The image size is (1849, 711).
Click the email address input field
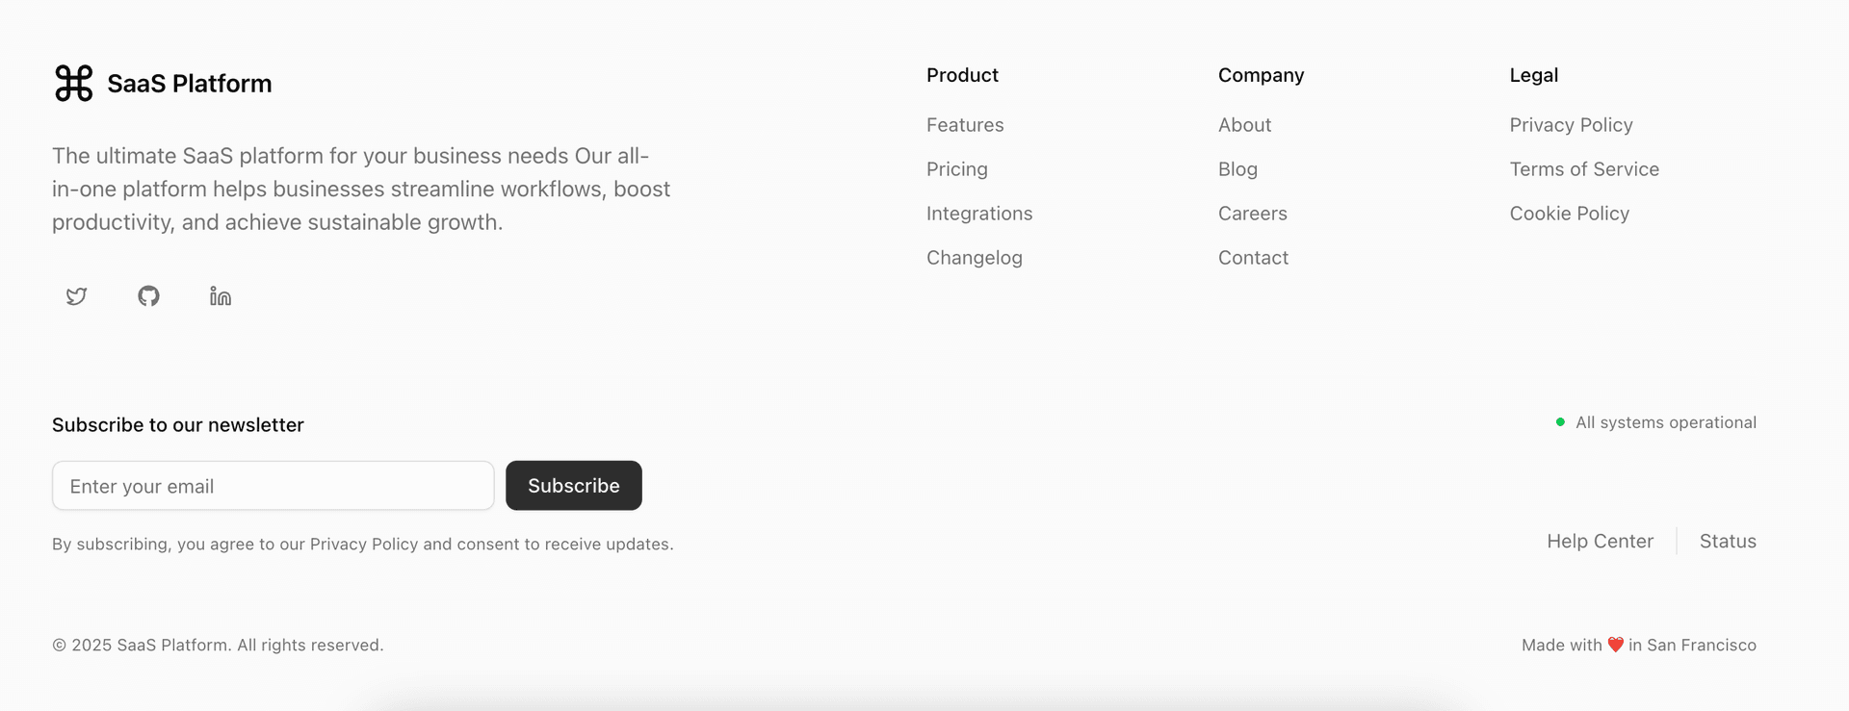pyautogui.click(x=273, y=486)
